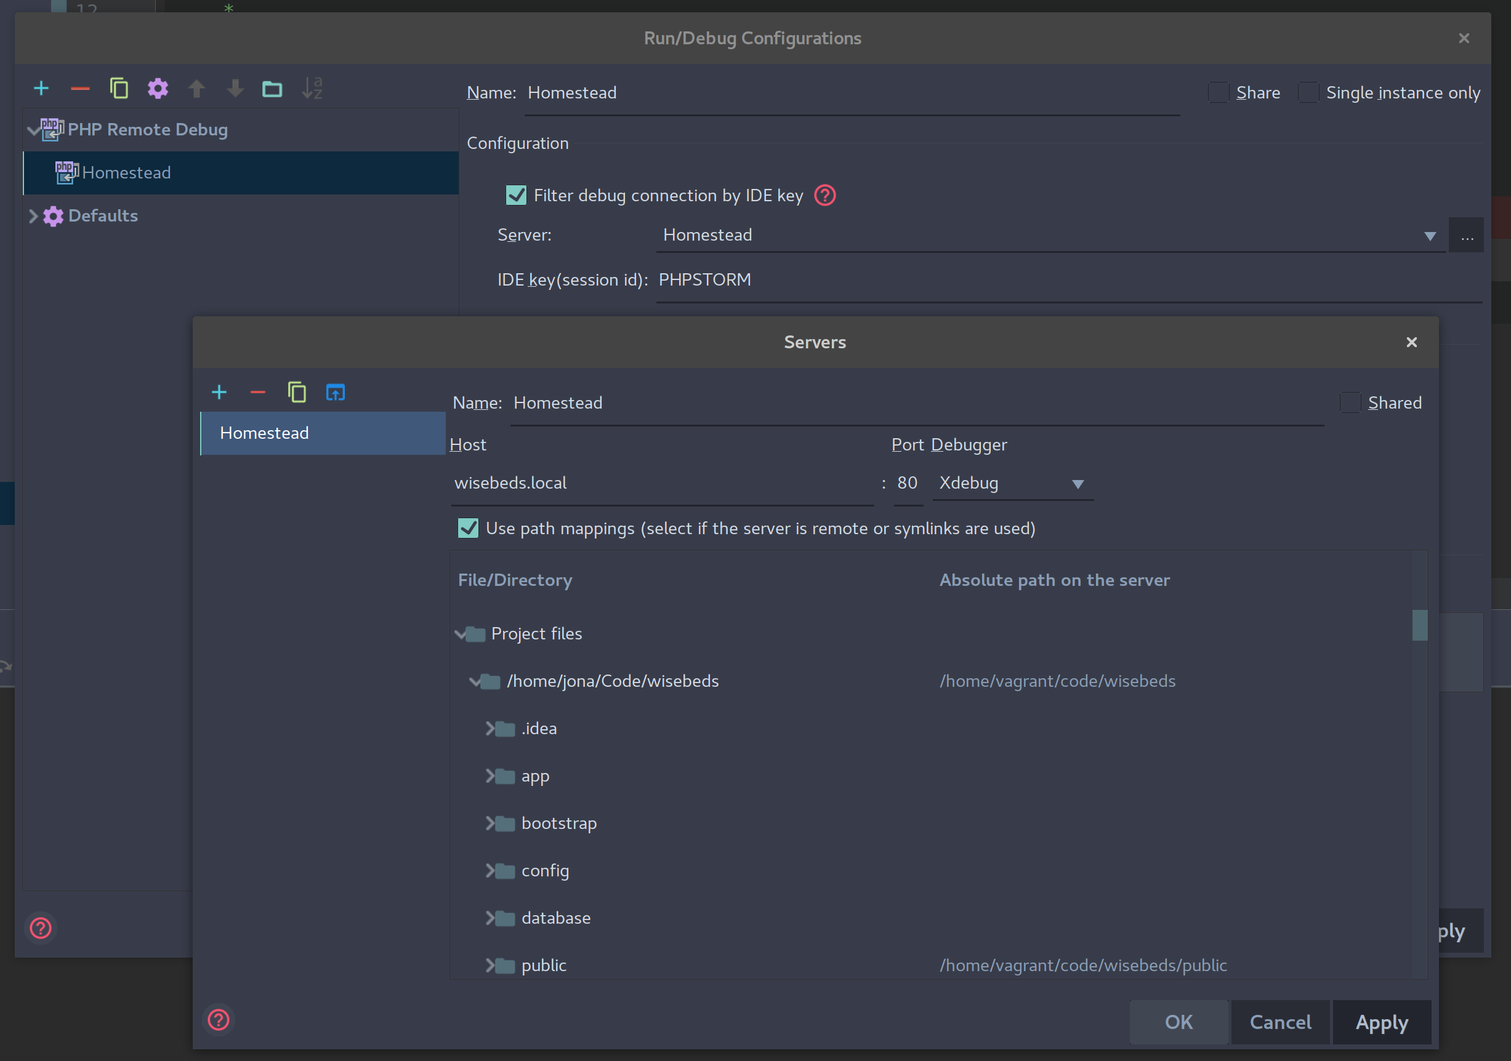Screen dimensions: 1511x1061
Task: Click the import server icon in Servers toolbar
Action: click(335, 393)
